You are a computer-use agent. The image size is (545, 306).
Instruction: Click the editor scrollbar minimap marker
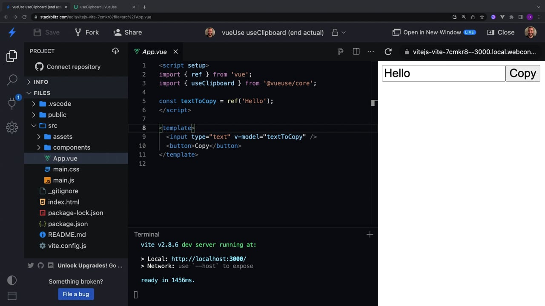pyautogui.click(x=374, y=103)
